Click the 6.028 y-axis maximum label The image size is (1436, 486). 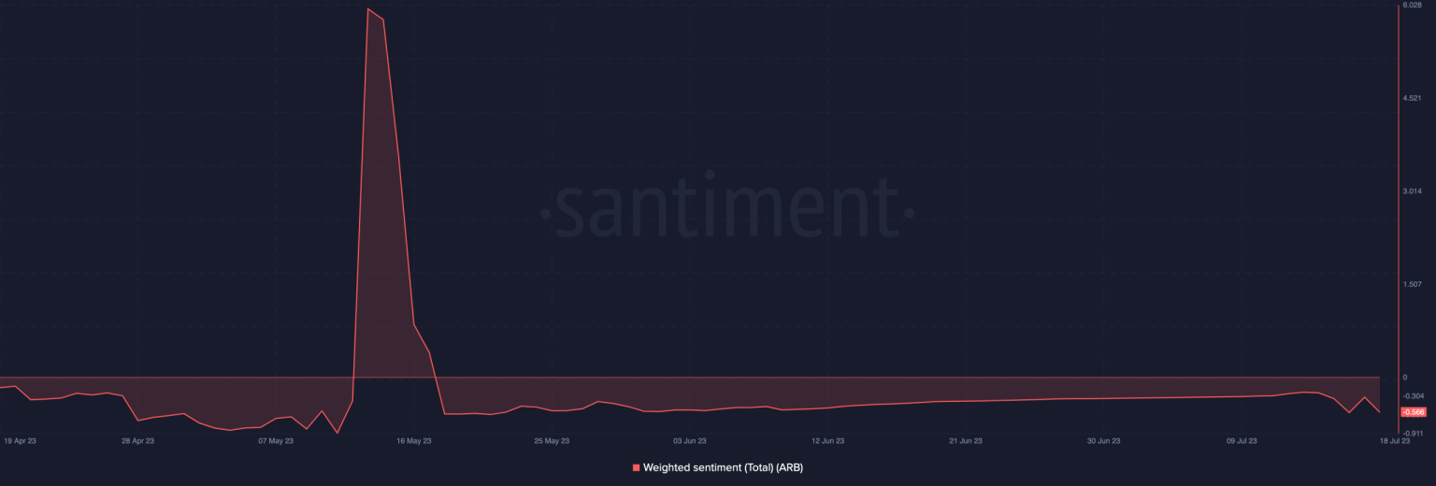pos(1412,6)
